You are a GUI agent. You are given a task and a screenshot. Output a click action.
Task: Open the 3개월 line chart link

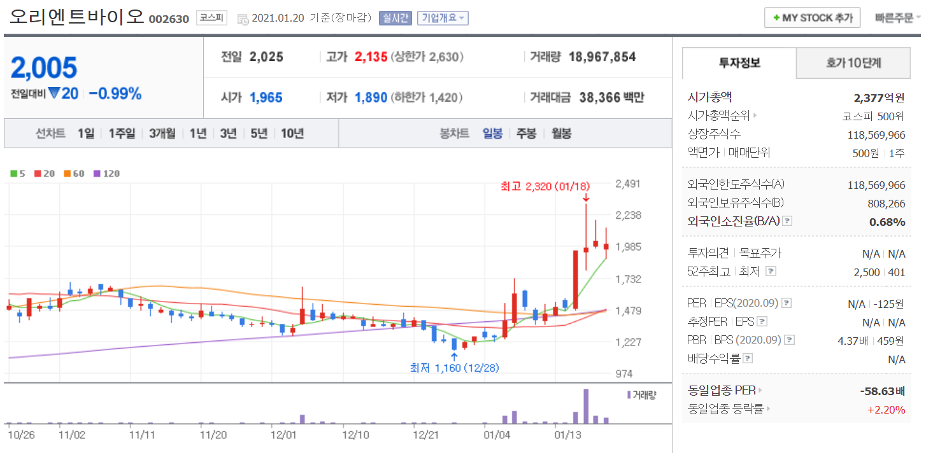tap(162, 134)
